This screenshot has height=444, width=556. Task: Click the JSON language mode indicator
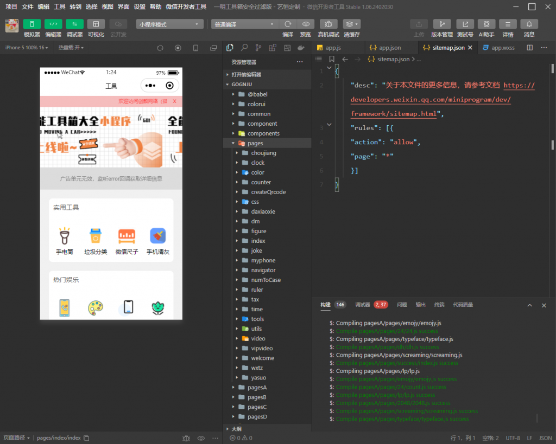545,438
